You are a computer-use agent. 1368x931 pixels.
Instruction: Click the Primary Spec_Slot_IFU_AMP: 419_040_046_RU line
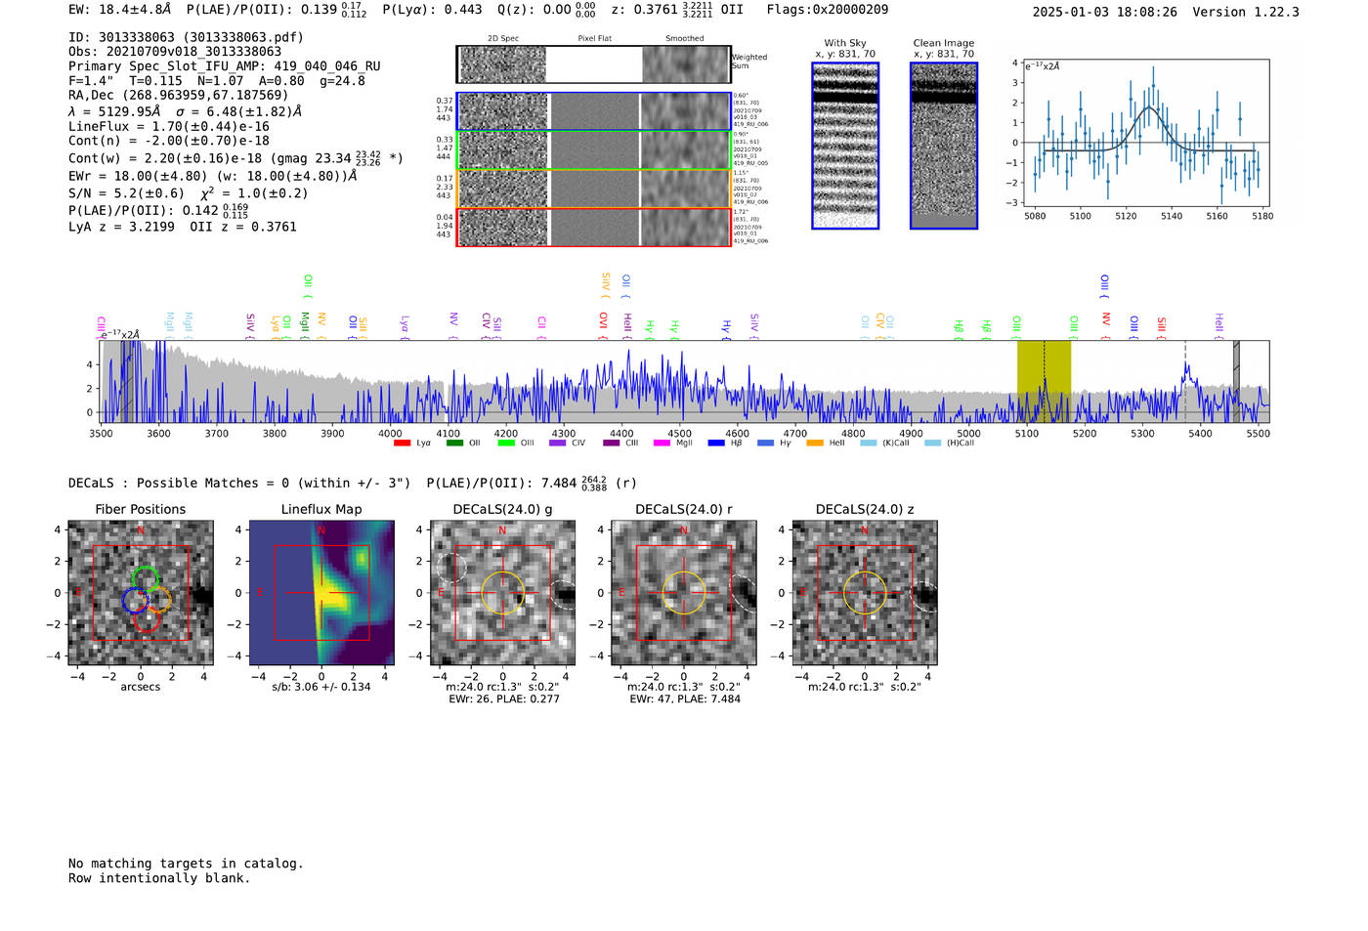[x=225, y=66]
